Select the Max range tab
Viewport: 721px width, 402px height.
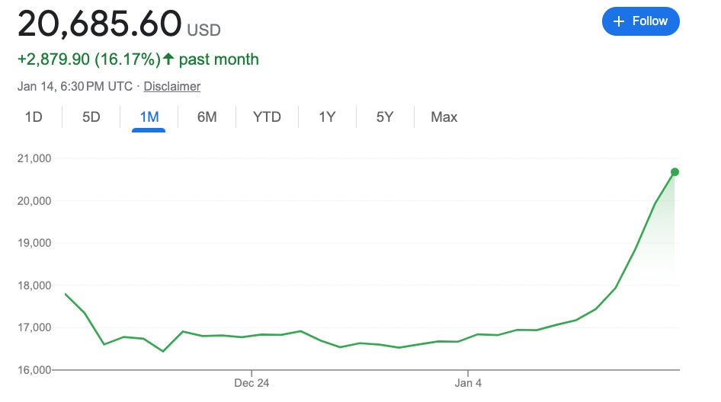pyautogui.click(x=444, y=117)
